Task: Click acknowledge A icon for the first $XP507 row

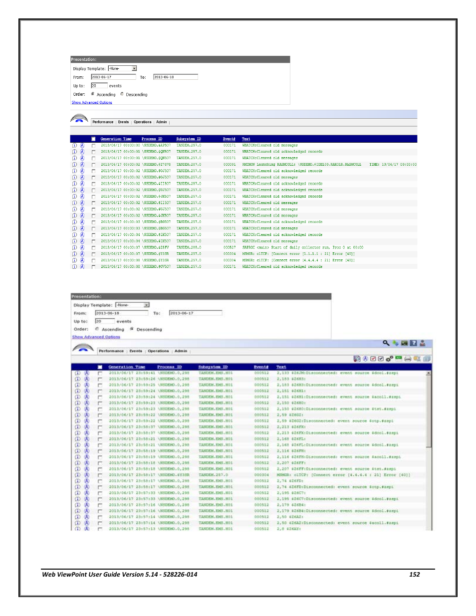Action: pyautogui.click(x=82, y=145)
